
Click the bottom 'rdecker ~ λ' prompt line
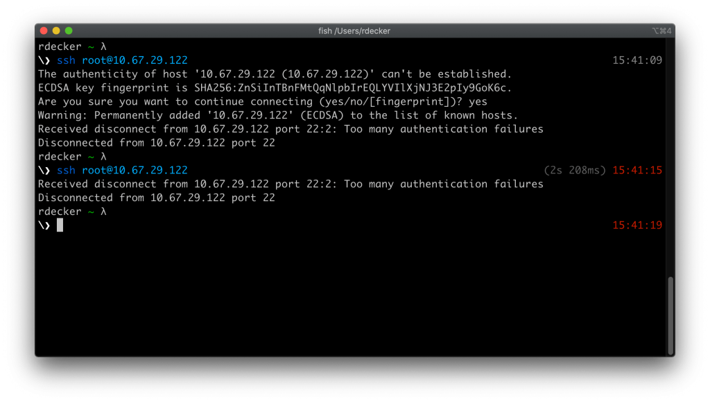click(72, 212)
